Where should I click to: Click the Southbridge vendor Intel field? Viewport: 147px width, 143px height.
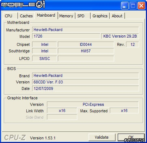coord(44,51)
